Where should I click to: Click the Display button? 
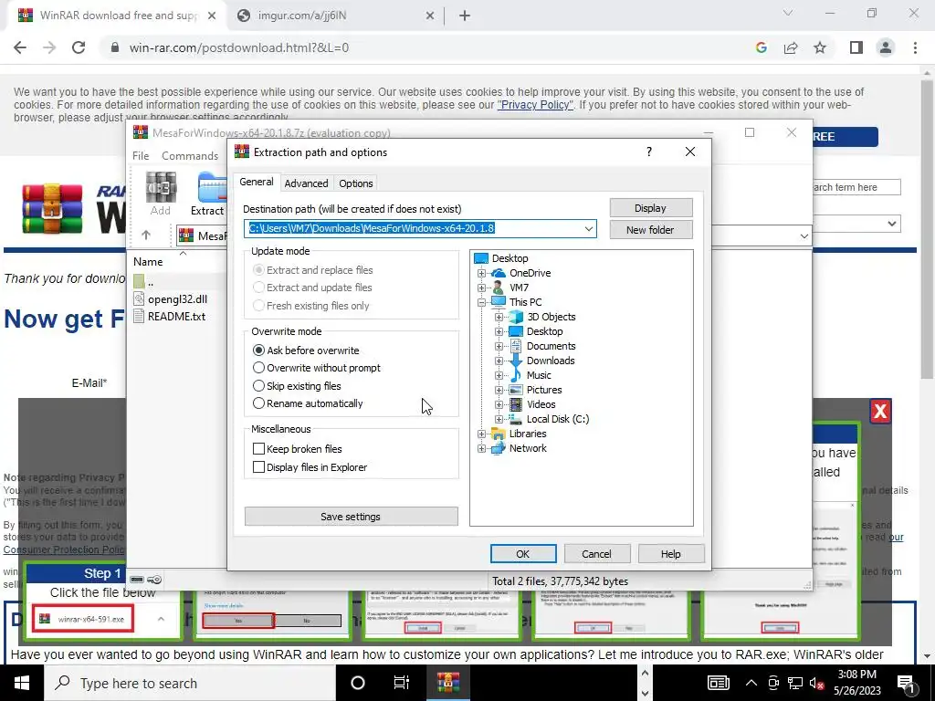pos(650,208)
